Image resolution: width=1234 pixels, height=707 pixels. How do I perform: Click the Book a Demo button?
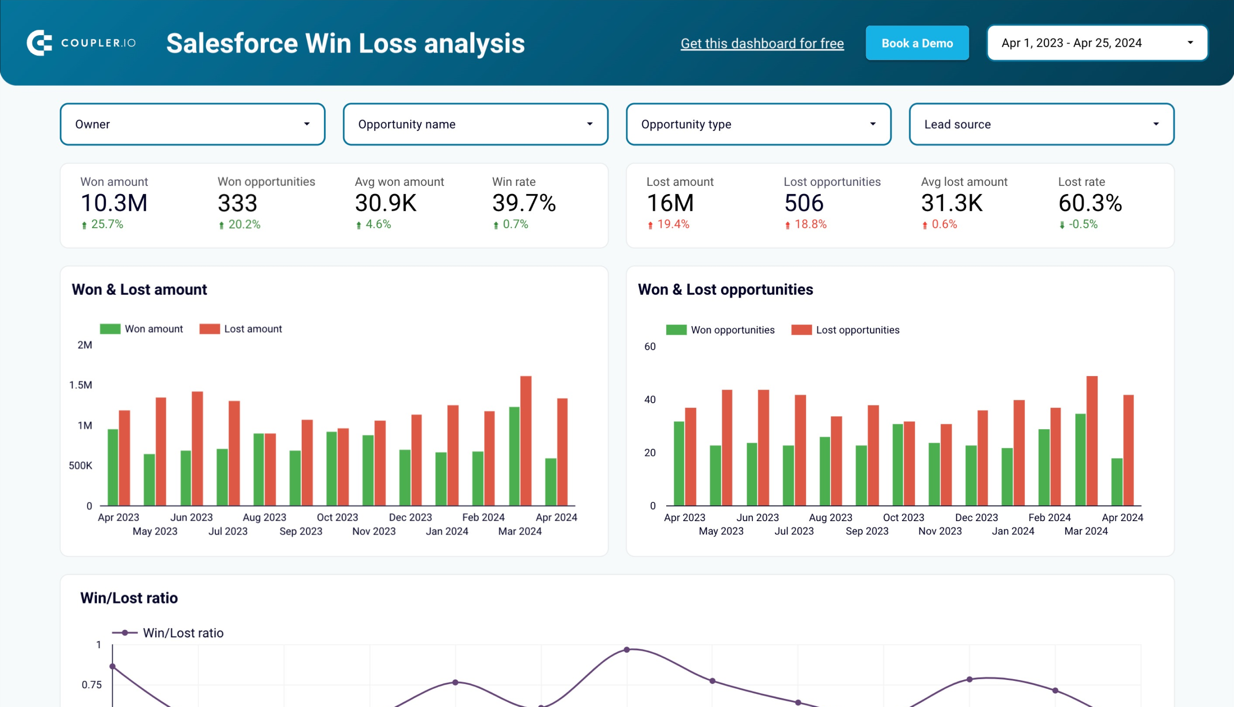click(917, 41)
